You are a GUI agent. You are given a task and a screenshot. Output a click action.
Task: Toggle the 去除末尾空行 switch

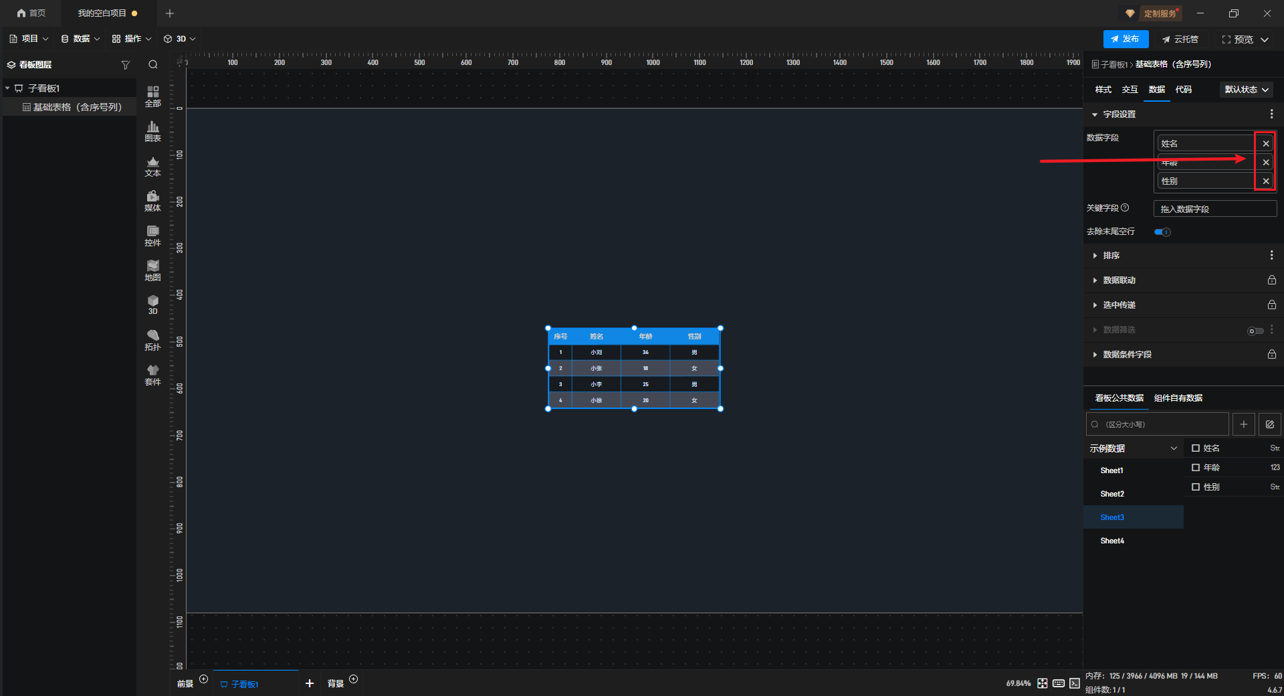pyautogui.click(x=1162, y=232)
